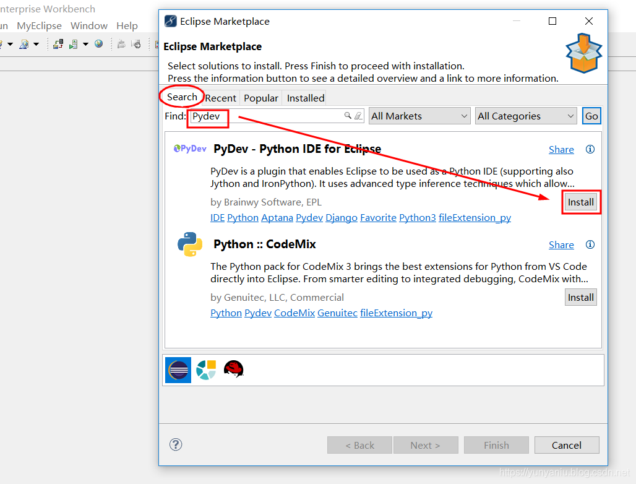Click the Back button
636x484 pixels.
pyautogui.click(x=360, y=445)
